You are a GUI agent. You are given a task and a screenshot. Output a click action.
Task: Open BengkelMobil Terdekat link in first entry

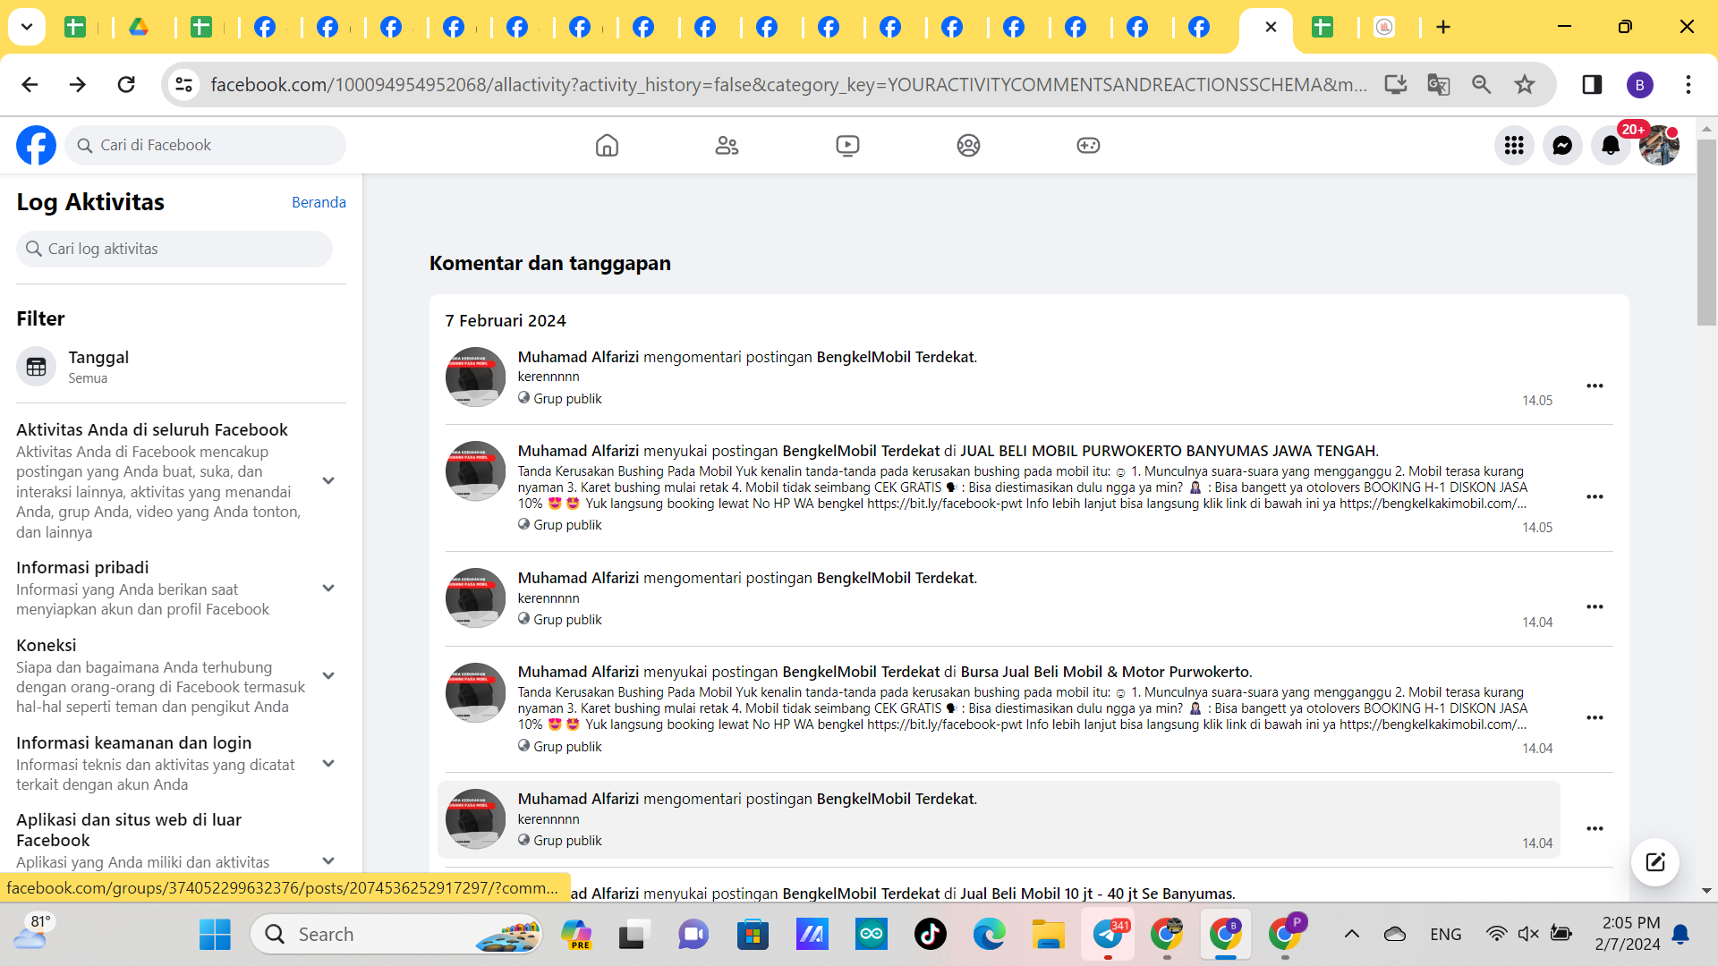pyautogui.click(x=895, y=357)
